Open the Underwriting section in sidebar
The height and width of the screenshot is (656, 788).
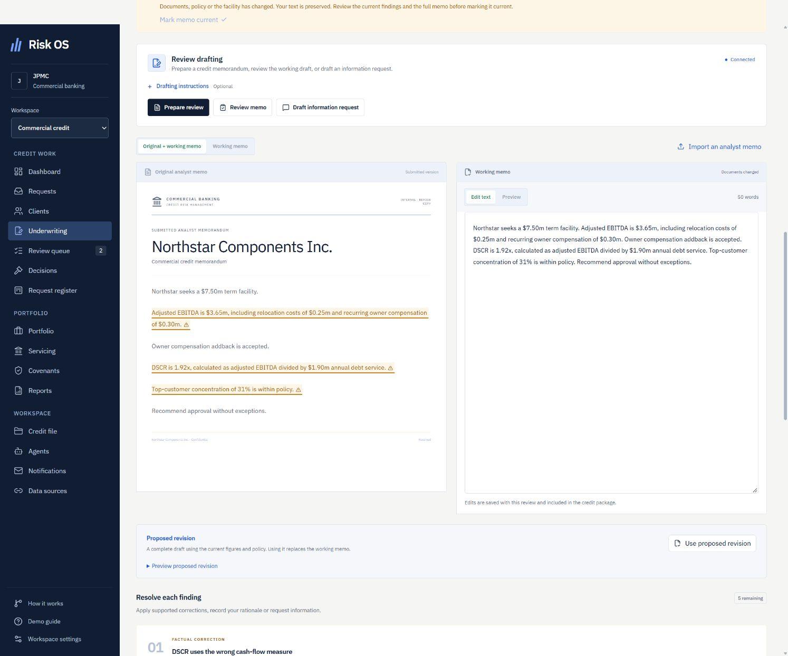[60, 231]
